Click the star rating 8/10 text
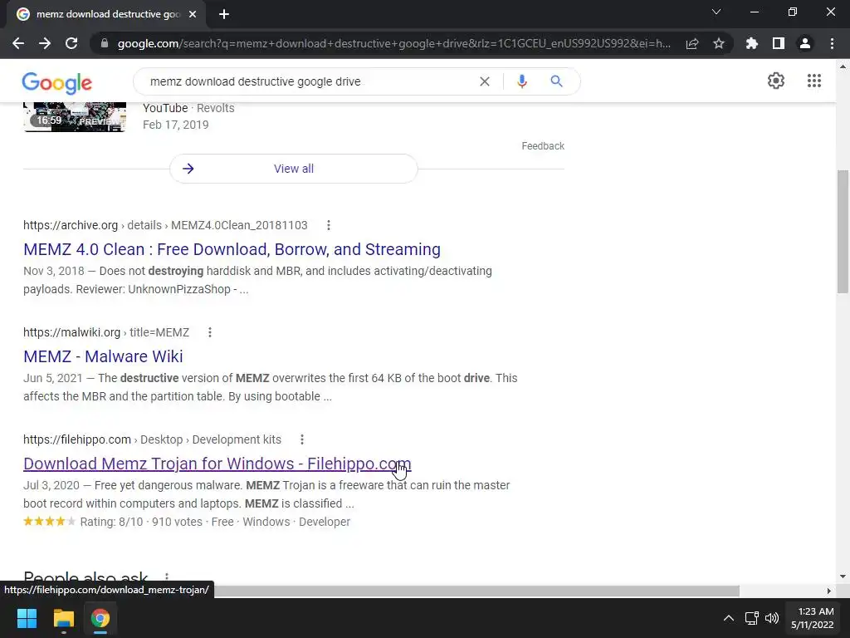 [112, 522]
